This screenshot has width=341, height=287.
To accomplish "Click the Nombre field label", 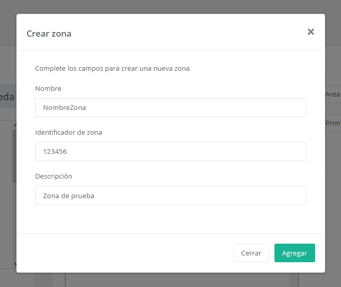I will point(48,89).
